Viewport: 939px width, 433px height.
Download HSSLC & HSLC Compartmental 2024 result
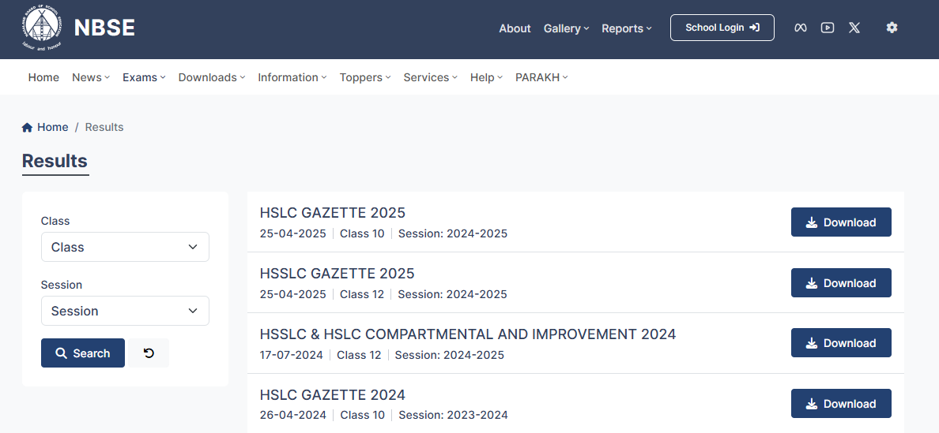click(841, 343)
